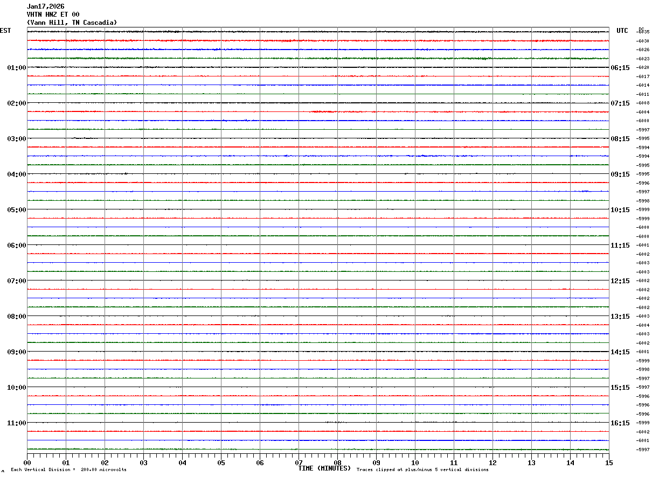Viewport: 652px width, 477px height.
Task: Click the TIME (MINUTES) axis title
Action: pos(324,468)
